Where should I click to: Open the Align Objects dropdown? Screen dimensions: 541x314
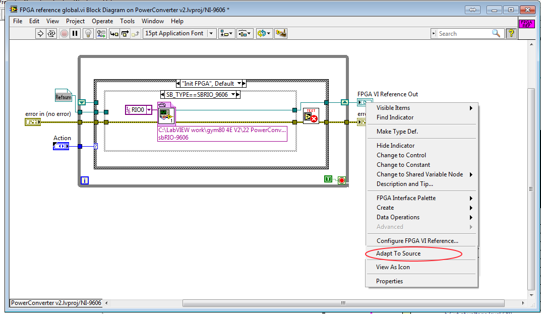227,34
